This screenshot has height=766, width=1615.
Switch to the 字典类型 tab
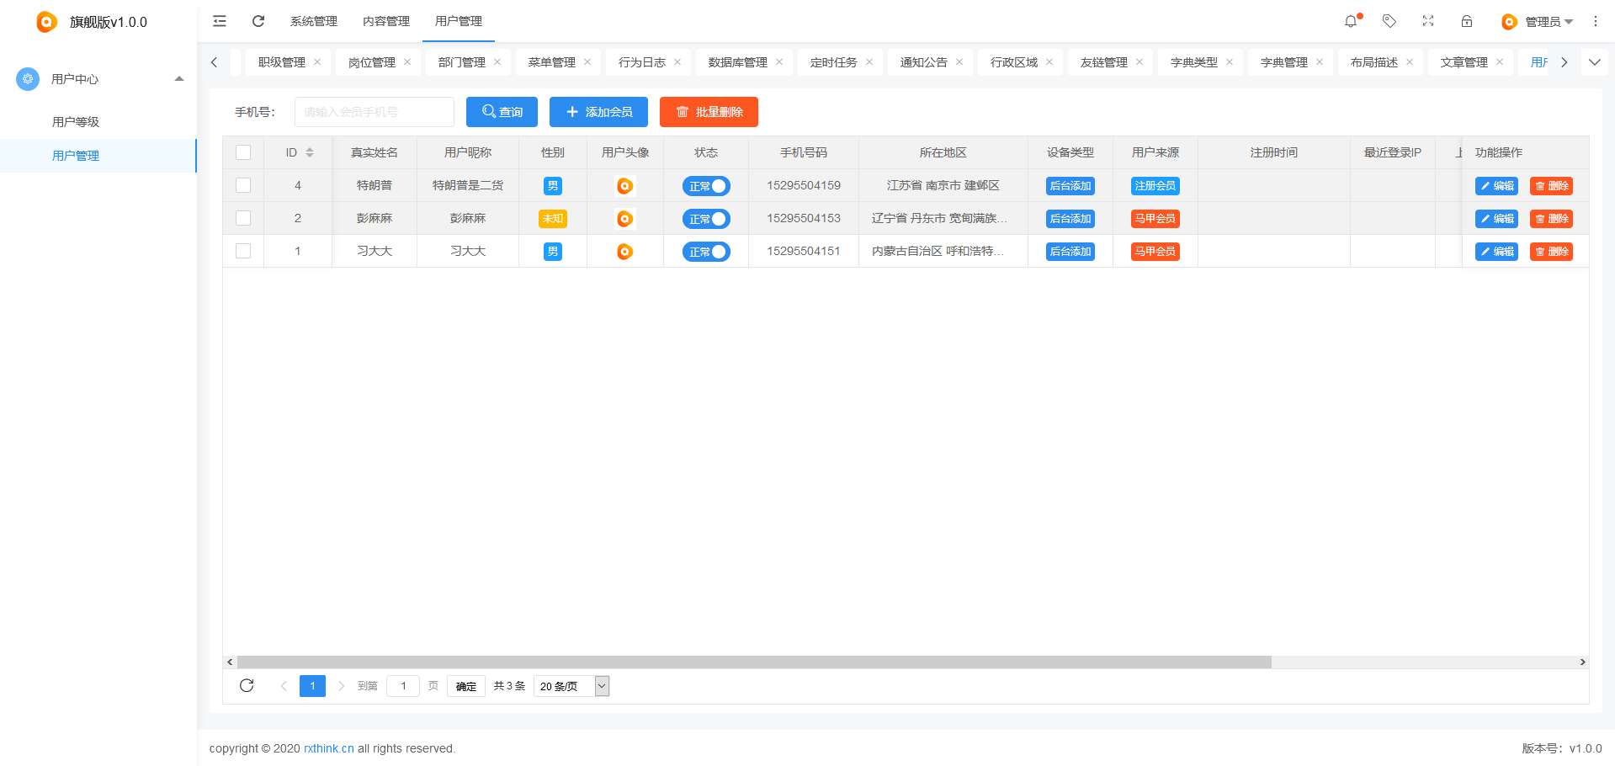[1193, 62]
